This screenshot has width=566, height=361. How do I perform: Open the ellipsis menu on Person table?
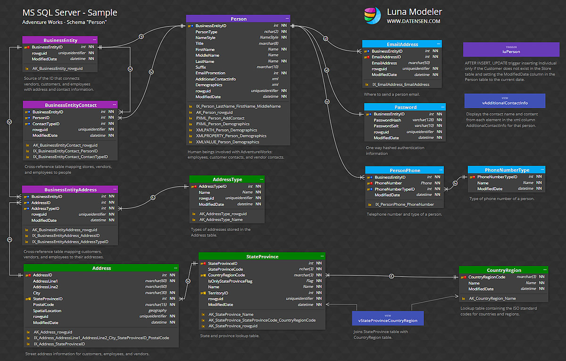click(286, 19)
